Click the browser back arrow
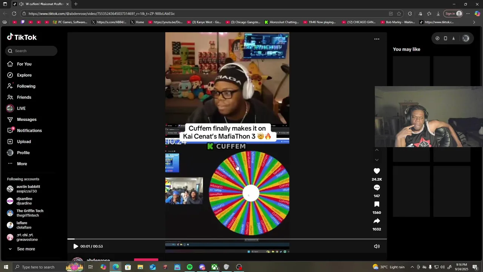 coord(5,14)
